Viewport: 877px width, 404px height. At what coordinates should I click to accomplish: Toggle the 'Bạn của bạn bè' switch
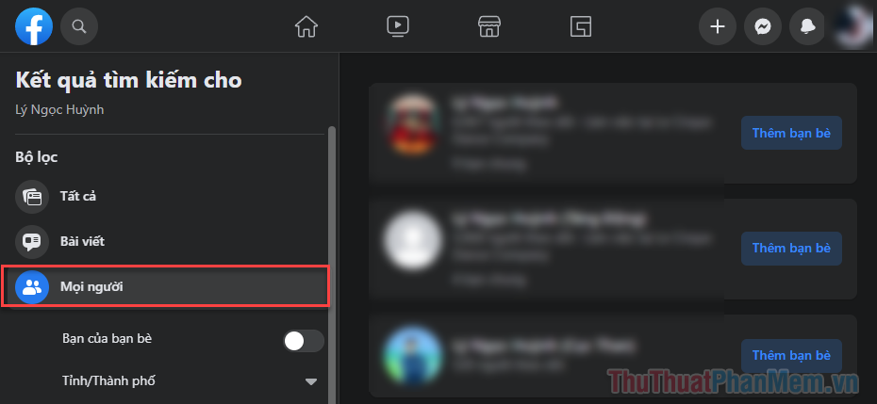coord(304,341)
